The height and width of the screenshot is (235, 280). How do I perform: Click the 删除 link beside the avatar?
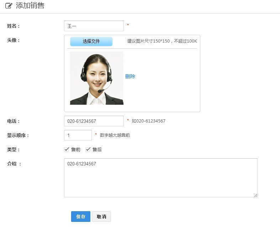(x=130, y=76)
